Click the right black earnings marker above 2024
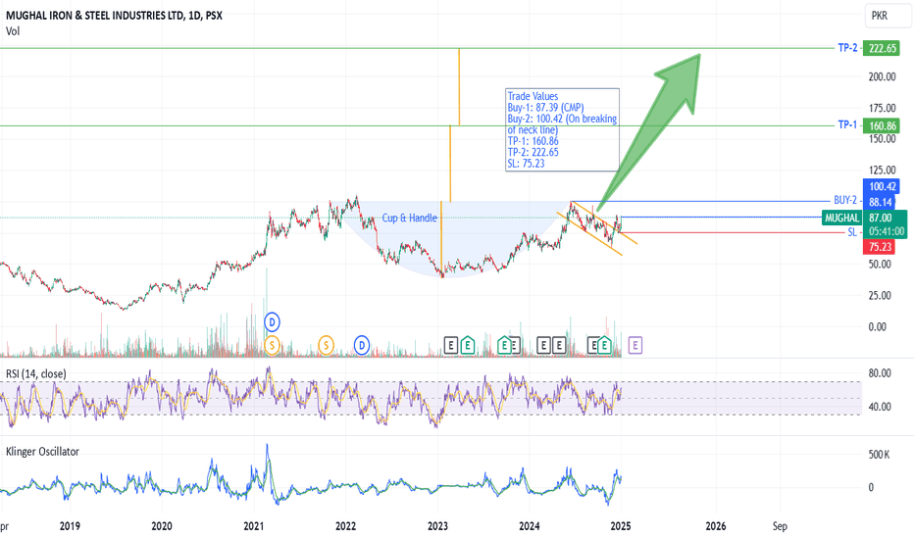914x539 pixels. (x=558, y=346)
